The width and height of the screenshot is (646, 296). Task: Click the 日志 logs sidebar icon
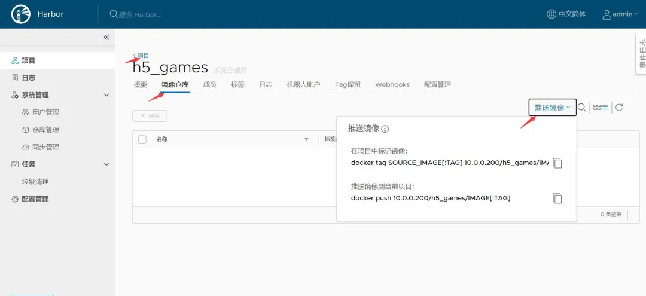[15, 78]
